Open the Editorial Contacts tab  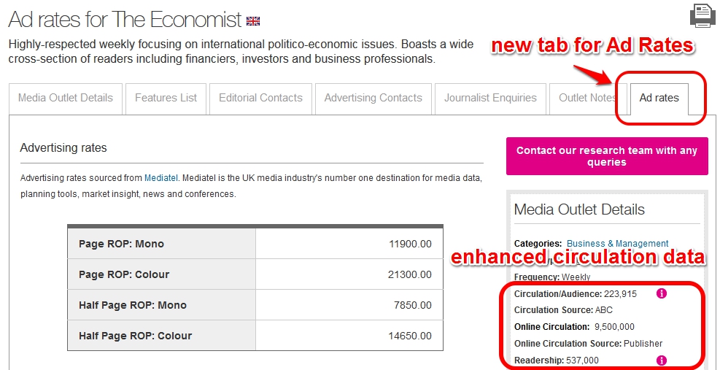point(261,99)
